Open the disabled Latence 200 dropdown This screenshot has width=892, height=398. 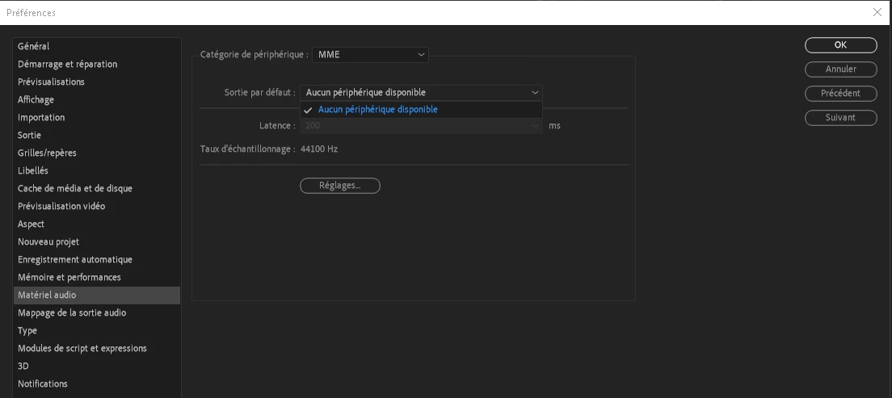[x=421, y=126]
